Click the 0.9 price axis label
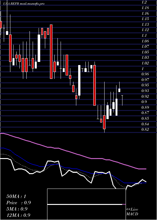157x220 pixels. (x=144, y=102)
